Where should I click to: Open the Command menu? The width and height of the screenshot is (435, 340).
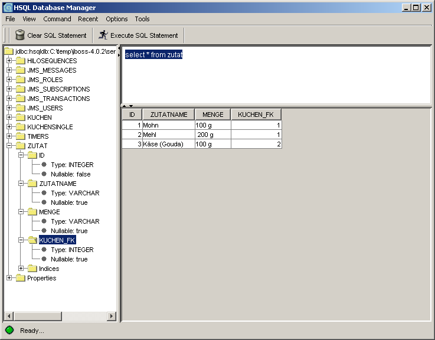coord(57,19)
